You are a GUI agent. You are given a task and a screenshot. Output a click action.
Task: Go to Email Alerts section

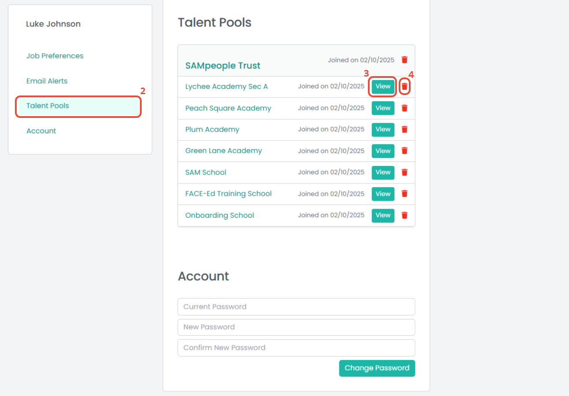click(x=47, y=81)
